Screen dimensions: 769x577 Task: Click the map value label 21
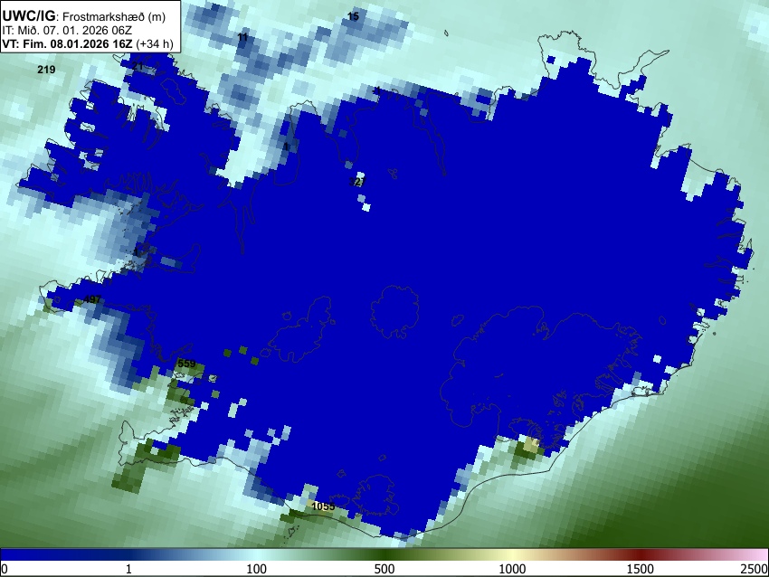138,67
